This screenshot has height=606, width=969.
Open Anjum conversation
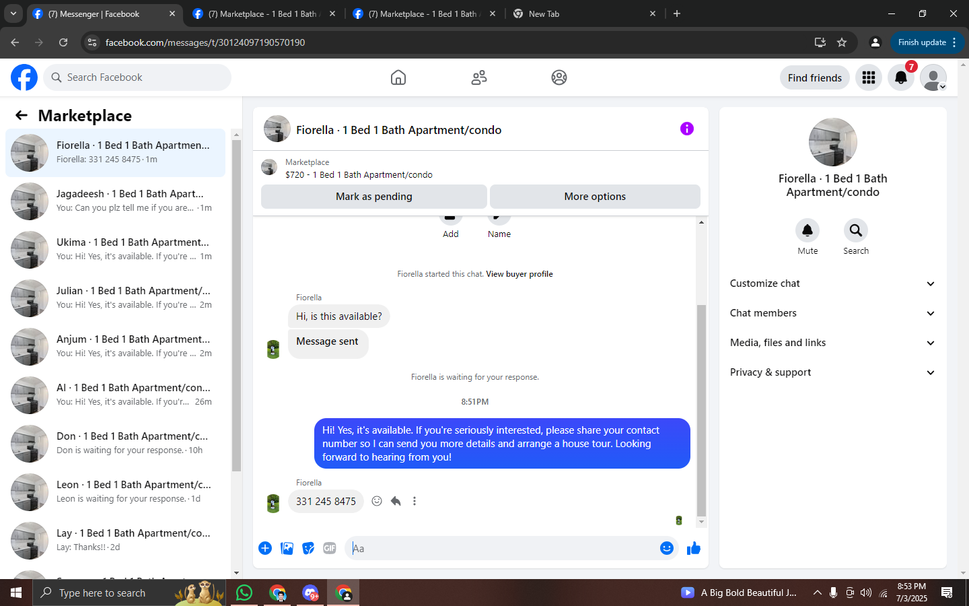(116, 347)
